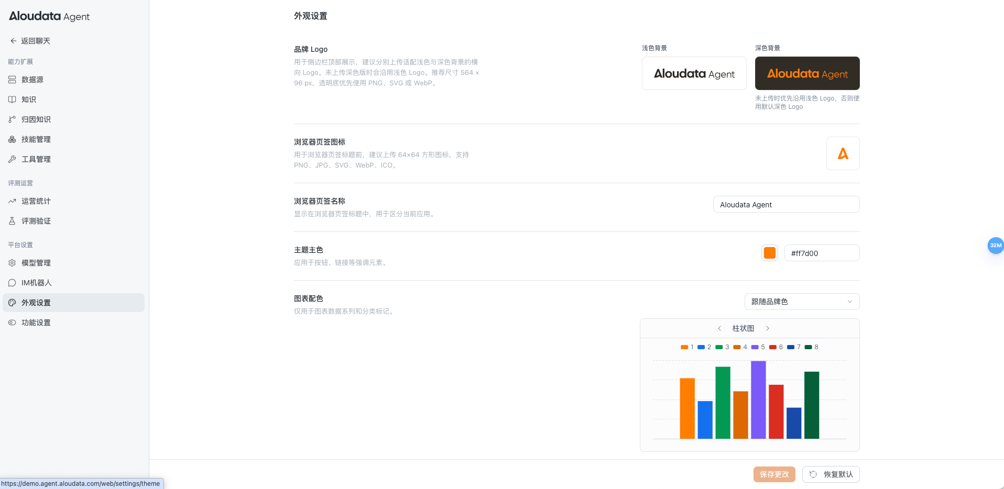This screenshot has height=489, width=1004.
Task: Click the 数据源 database icon
Action: click(12, 80)
